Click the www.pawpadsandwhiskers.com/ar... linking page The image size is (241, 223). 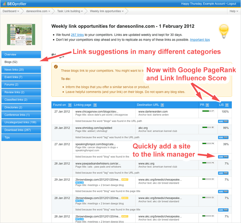pos(98,164)
